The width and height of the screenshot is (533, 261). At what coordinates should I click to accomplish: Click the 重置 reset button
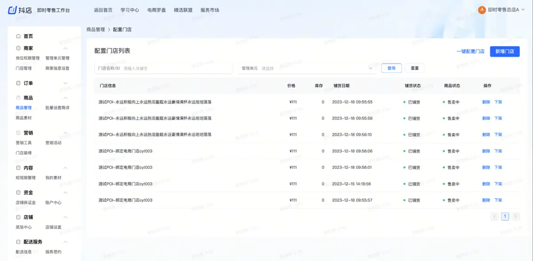[x=415, y=68]
